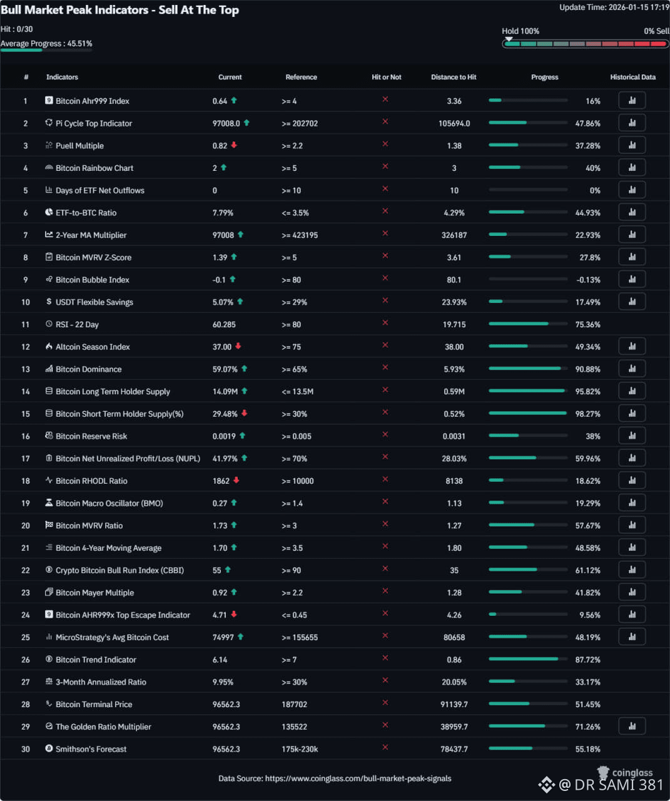This screenshot has width=670, height=801.
Task: Click the red X in the Bitcoin Terminal Price row
Action: 385,703
